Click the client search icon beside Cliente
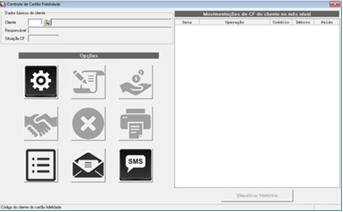This screenshot has height=212, width=343. click(x=47, y=22)
